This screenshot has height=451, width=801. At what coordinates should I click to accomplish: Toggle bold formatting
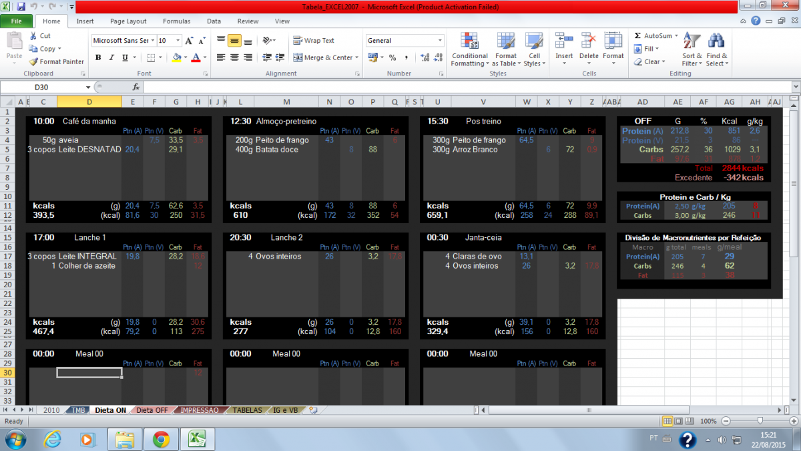click(x=98, y=57)
